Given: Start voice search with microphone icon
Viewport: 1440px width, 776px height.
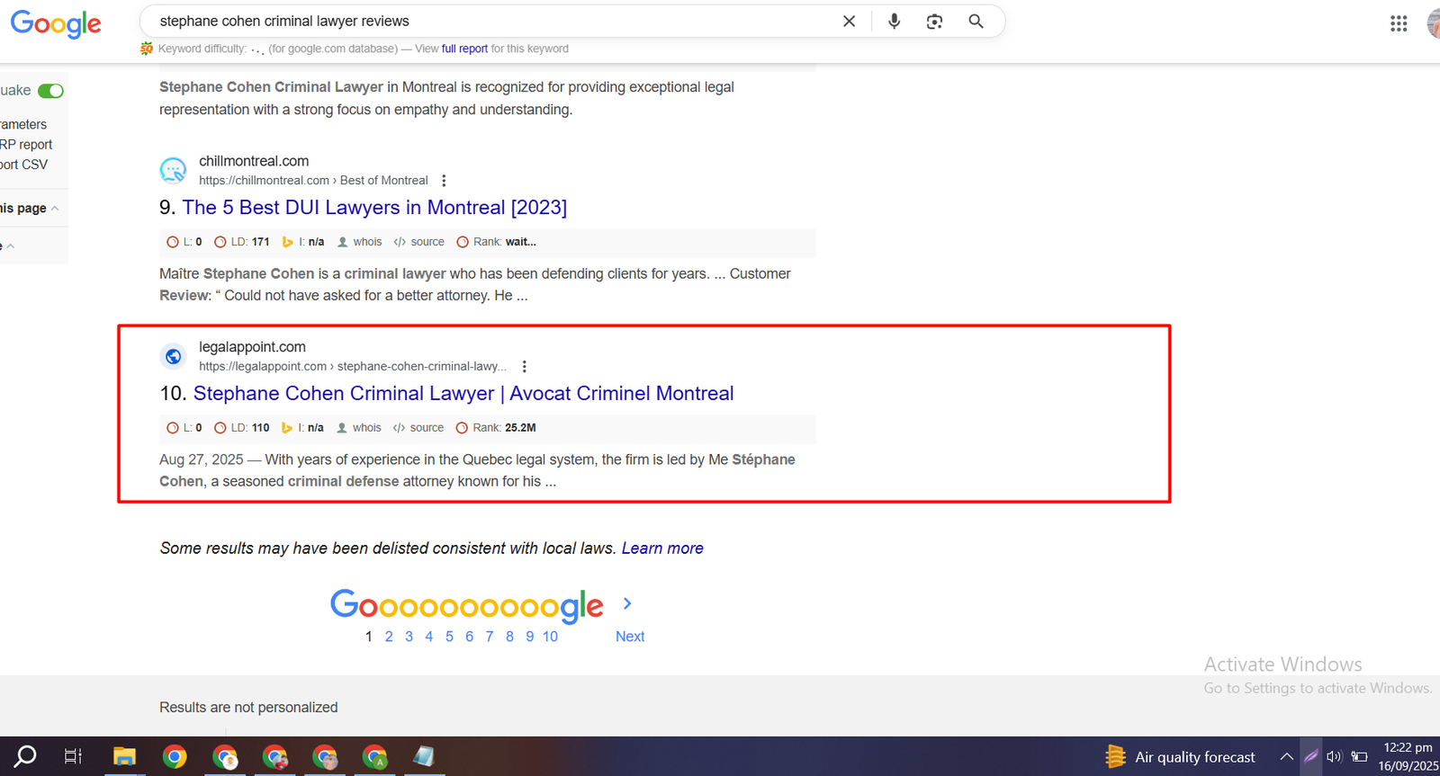Looking at the screenshot, I should tap(894, 22).
